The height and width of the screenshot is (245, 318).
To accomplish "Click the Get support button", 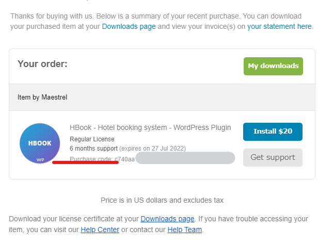I will (273, 157).
